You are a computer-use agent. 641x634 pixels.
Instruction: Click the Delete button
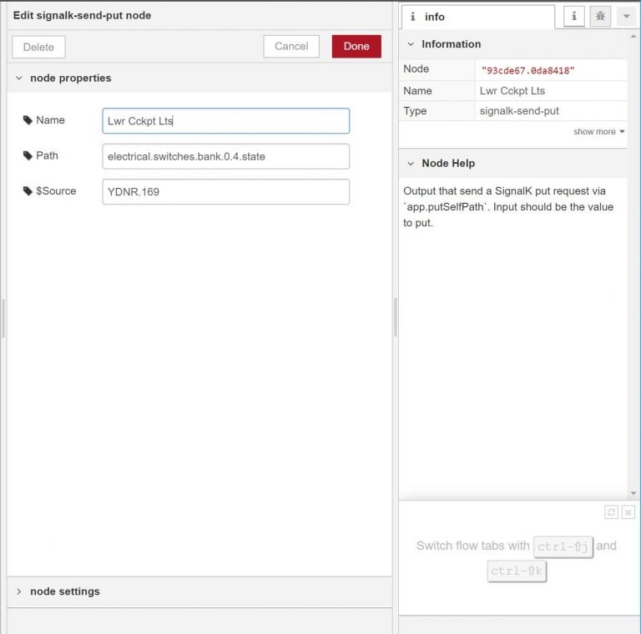point(39,47)
